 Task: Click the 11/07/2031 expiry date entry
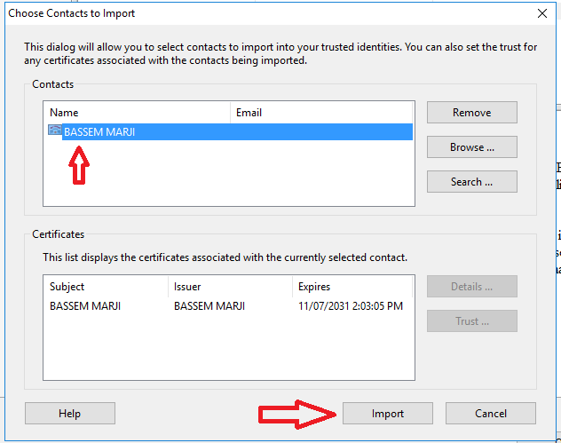(350, 306)
